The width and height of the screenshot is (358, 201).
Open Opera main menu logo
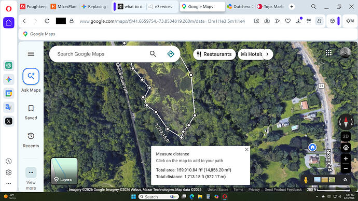9,9
